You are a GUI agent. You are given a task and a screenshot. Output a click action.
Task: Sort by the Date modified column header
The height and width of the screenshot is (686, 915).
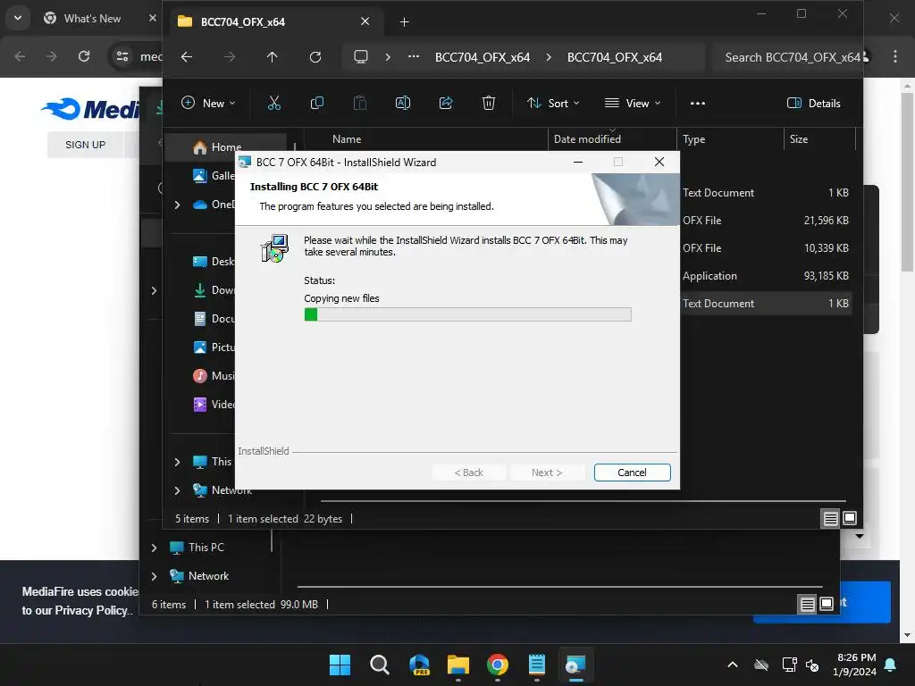pos(587,138)
